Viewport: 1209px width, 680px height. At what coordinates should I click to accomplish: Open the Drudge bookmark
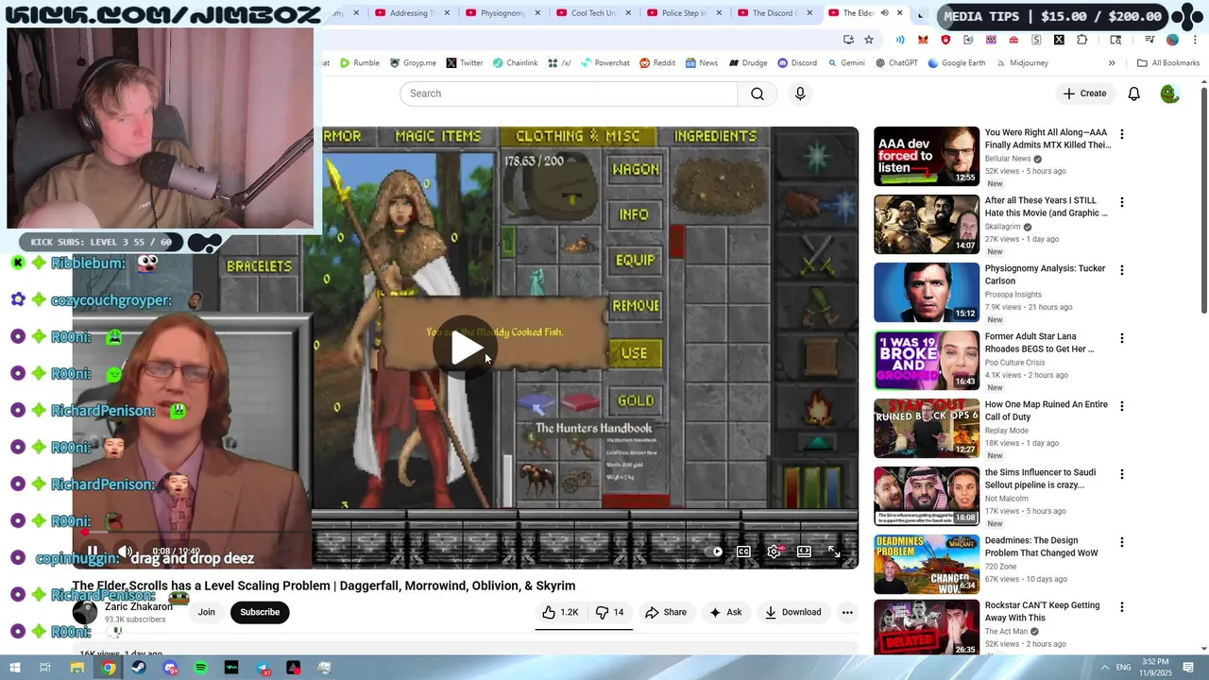[x=747, y=63]
